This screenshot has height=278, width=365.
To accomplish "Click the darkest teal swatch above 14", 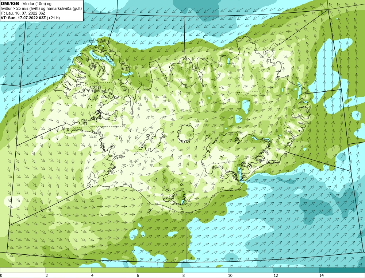I will (342, 270).
